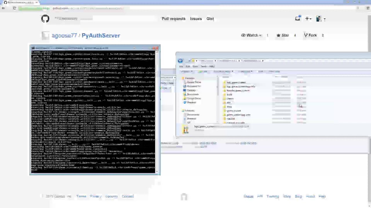Screen dimensions: 371x208
Task: Open Explorer File menu
Action: 181,66
